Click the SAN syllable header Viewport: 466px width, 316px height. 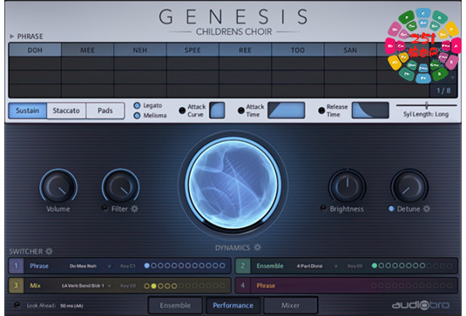pyautogui.click(x=351, y=50)
